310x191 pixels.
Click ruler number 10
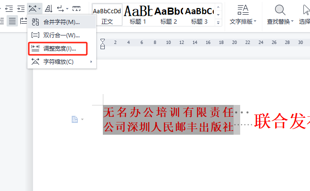[x=168, y=43]
